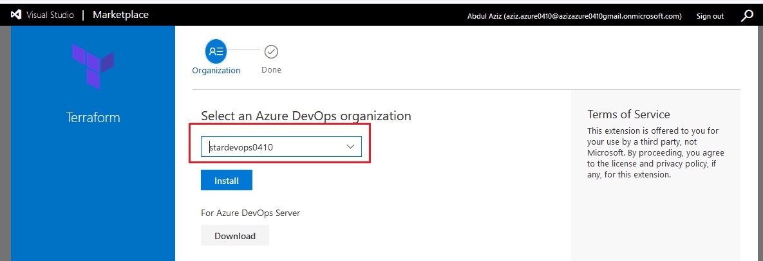Sign out of the account

710,16
